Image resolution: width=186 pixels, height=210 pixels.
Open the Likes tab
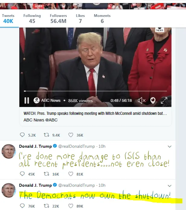tap(80, 19)
